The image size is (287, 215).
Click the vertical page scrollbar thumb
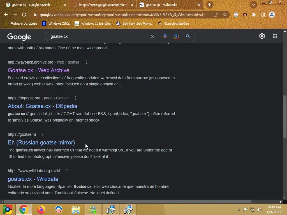click(285, 116)
